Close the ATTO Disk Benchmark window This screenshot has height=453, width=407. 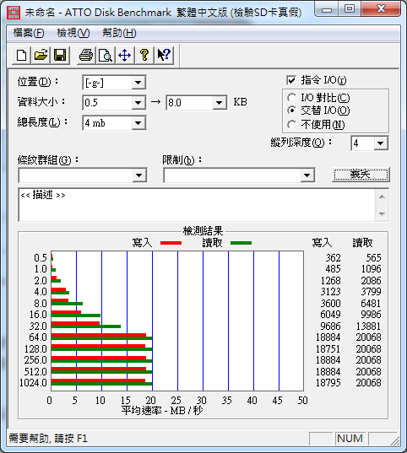382,9
